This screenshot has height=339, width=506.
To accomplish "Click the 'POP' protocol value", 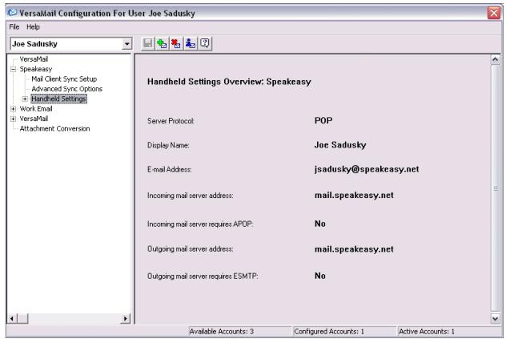I will click(323, 120).
